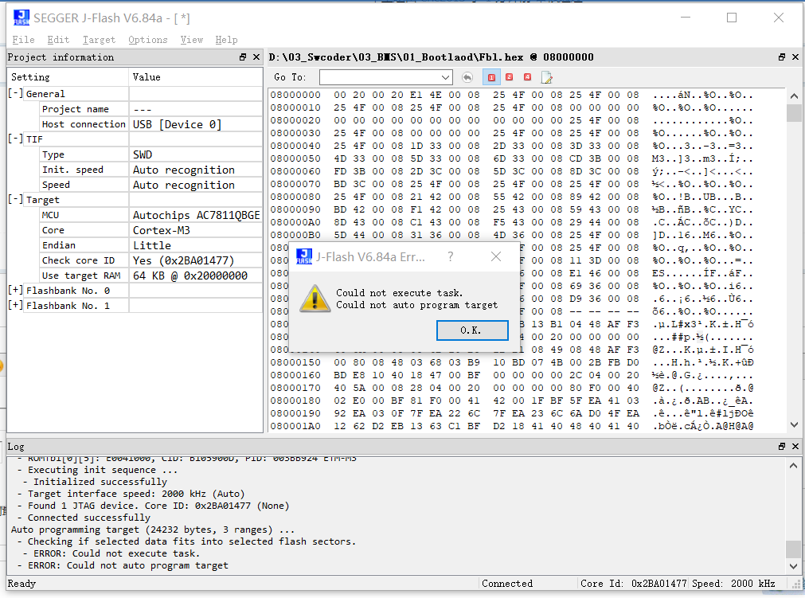Click log line 'Connected successfully'
The width and height of the screenshot is (805, 598).
[89, 518]
